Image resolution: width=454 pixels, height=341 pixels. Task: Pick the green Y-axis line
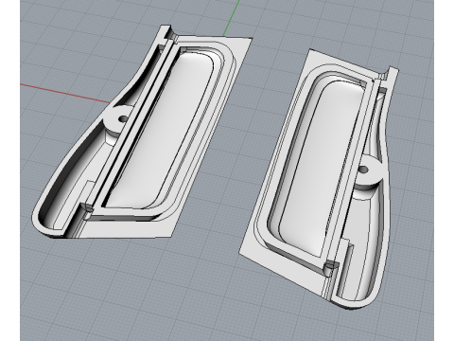point(232,18)
